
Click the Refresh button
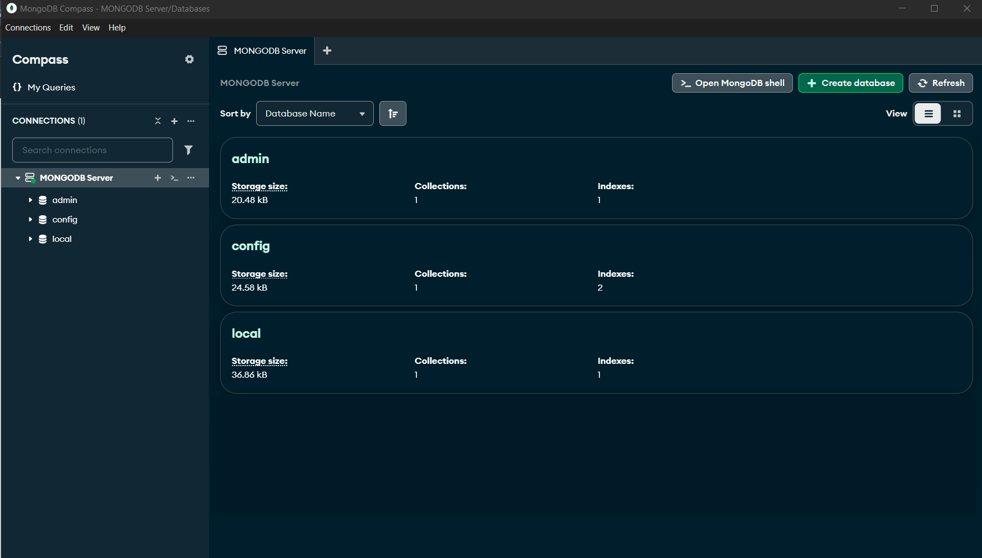click(x=941, y=83)
